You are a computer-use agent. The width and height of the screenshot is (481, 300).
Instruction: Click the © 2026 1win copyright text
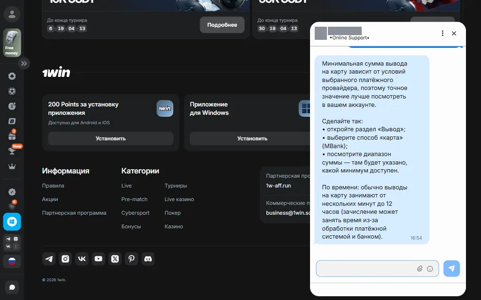coord(54,280)
